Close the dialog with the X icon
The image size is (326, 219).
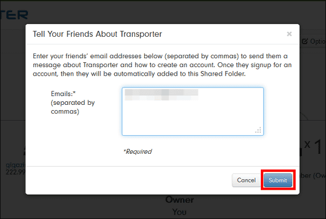(289, 34)
